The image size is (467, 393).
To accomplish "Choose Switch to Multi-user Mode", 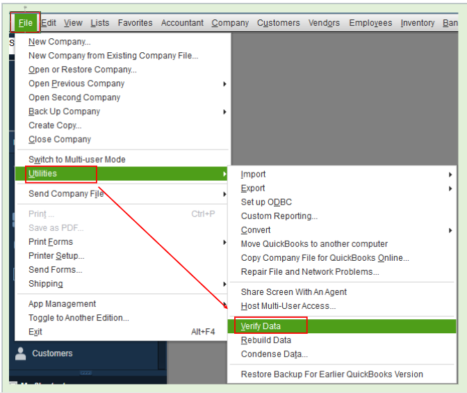I will (x=122, y=159).
